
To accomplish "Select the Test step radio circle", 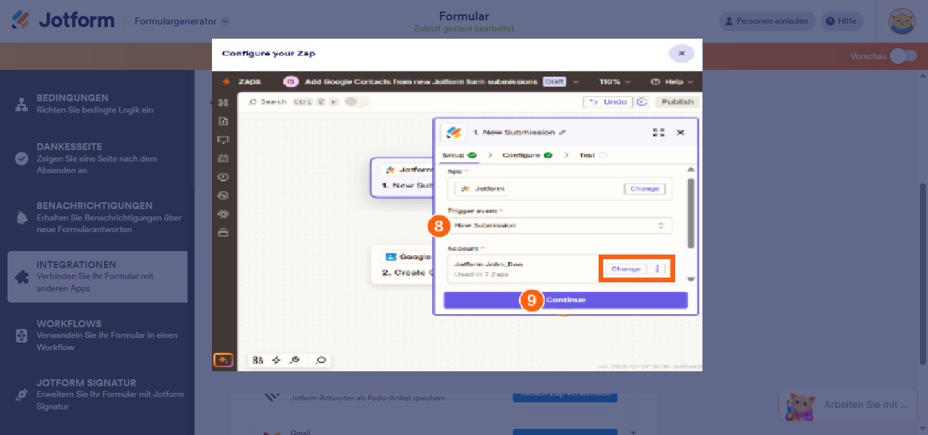I will point(605,155).
